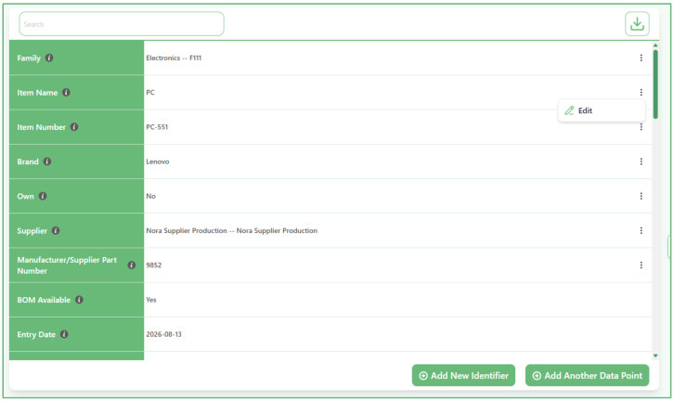Click the Entry Date info icon
The image size is (674, 401).
point(64,334)
